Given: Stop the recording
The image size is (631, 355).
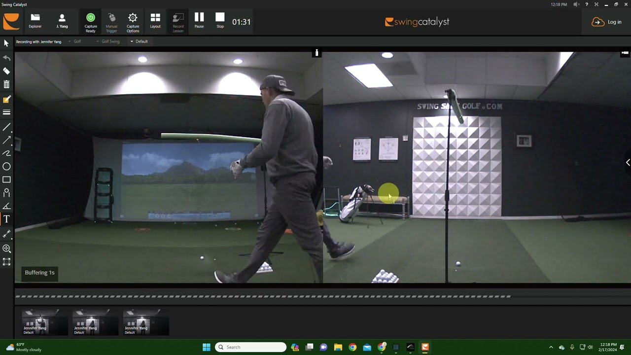Looking at the screenshot, I should tap(220, 21).
